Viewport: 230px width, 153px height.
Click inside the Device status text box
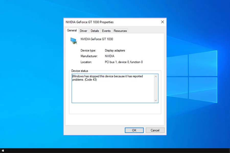pos(112,92)
